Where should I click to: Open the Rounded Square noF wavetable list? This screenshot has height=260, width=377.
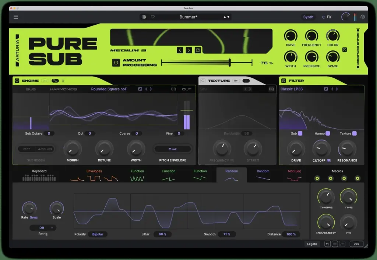pyautogui.click(x=109, y=89)
